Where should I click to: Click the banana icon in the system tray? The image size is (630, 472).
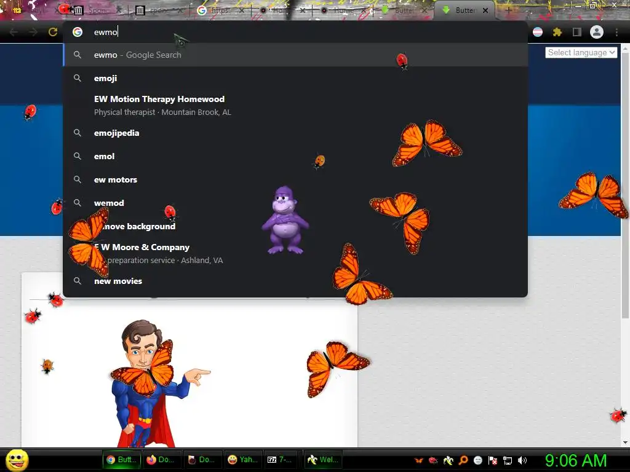(x=448, y=460)
